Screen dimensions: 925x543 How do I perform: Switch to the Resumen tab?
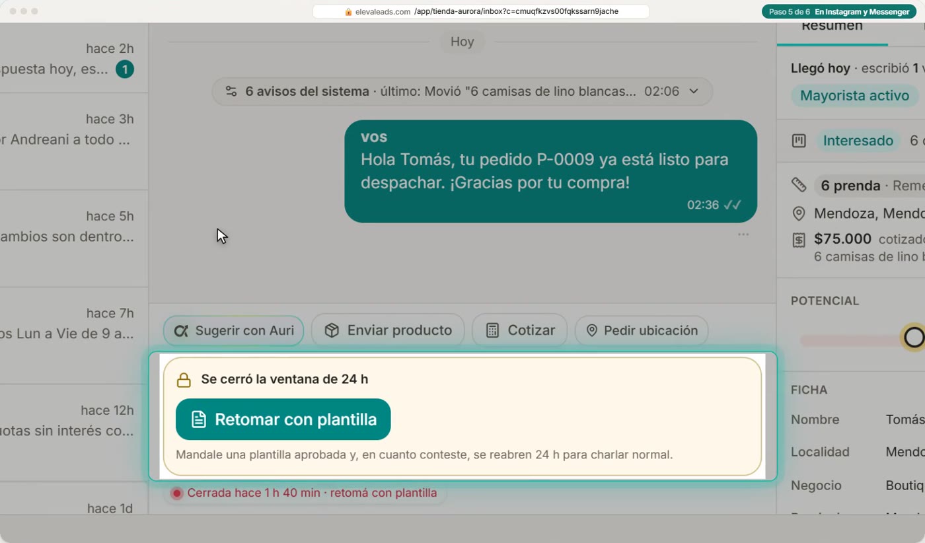[832, 29]
